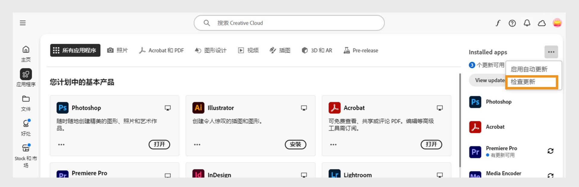579x187 pixels.
Task: Click the InDesign card title
Action: [219, 175]
